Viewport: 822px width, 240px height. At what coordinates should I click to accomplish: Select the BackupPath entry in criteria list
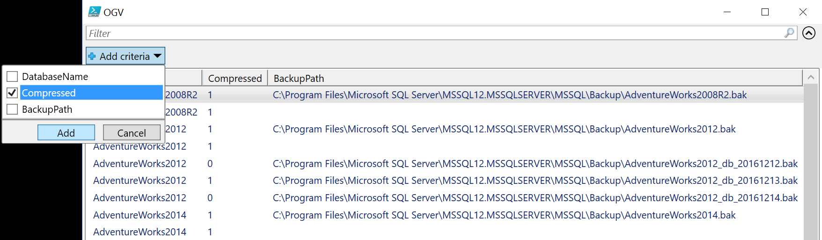(47, 109)
